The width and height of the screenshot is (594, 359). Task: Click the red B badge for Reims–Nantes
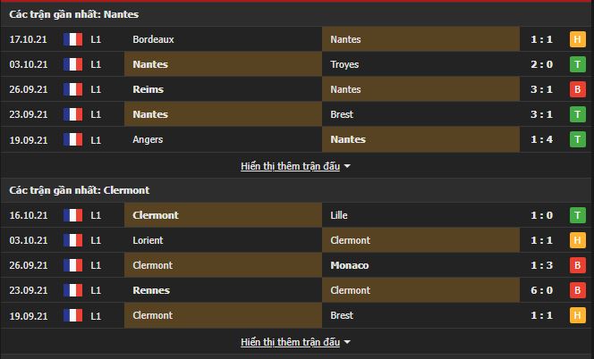pyautogui.click(x=578, y=89)
